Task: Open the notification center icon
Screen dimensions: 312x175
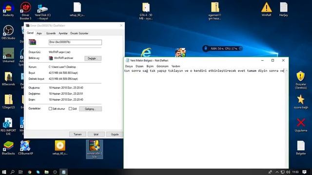Action: 304,172
